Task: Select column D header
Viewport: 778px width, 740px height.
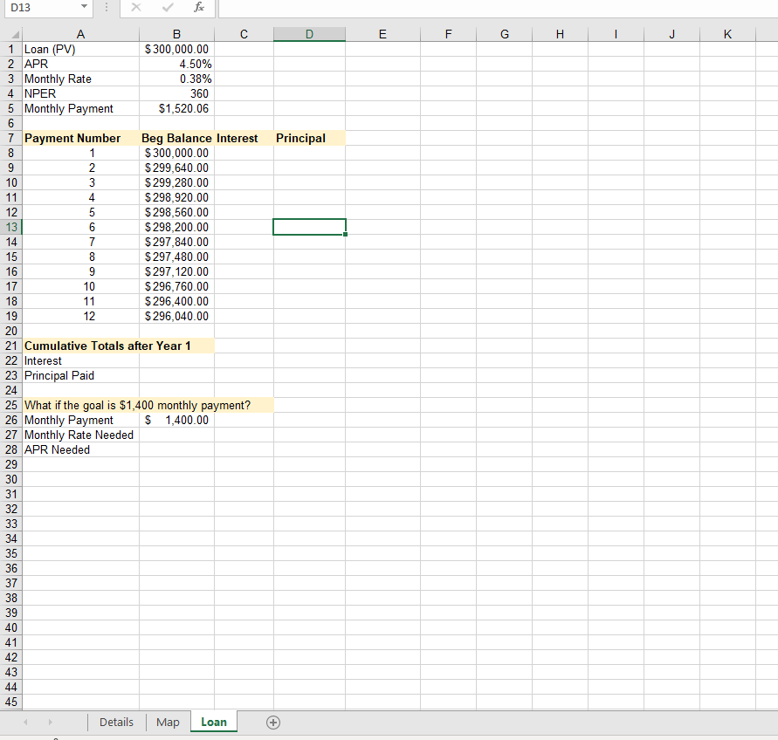Action: tap(309, 34)
